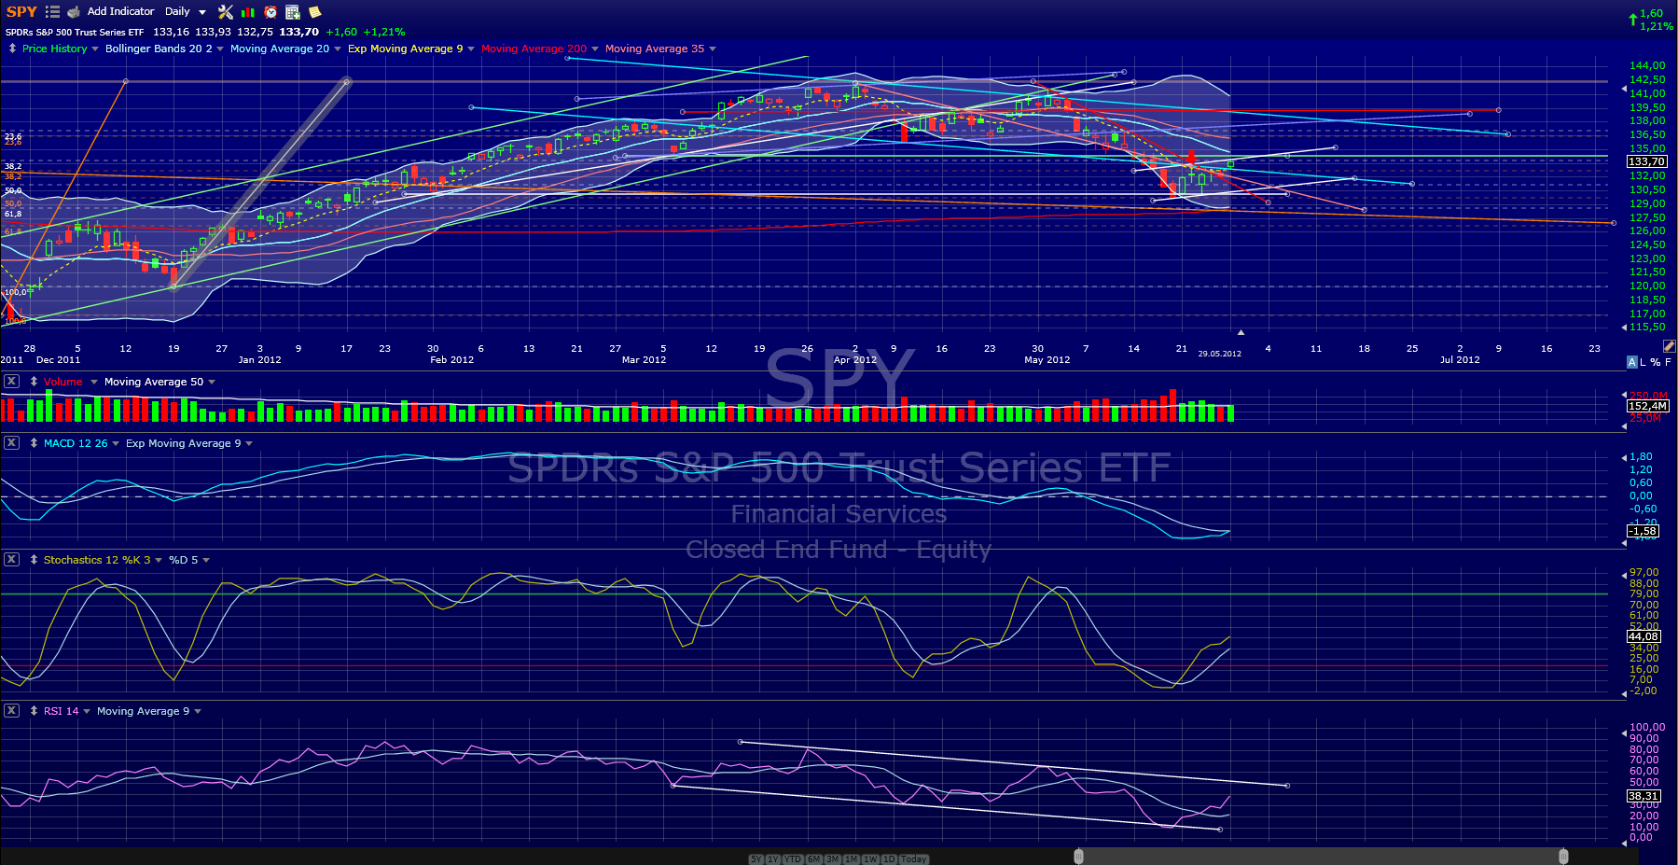This screenshot has height=865, width=1678.
Task: Click the move handle next to Price History
Action: pos(12,49)
